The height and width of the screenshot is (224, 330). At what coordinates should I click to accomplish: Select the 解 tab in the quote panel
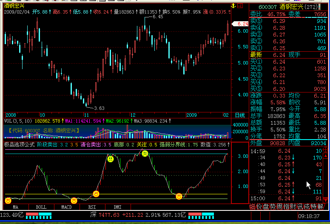pyautogui.click(x=320, y=207)
